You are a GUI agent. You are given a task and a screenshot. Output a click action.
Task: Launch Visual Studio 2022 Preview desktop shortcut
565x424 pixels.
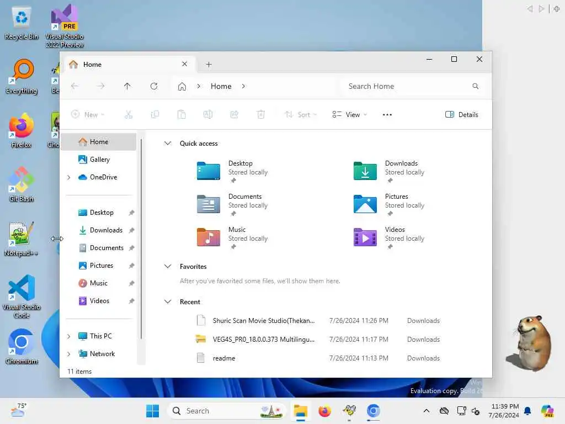pyautogui.click(x=65, y=26)
